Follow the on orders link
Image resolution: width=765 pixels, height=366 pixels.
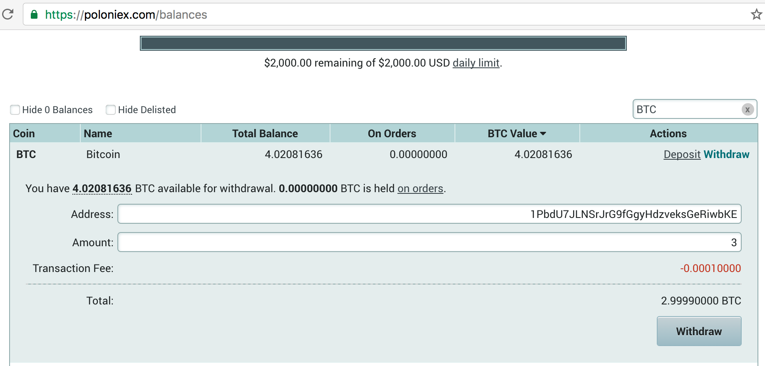coord(420,188)
